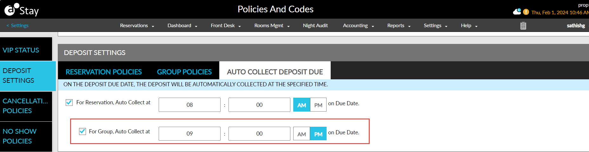Viewport: 589px width, 152px height.
Task: Select PM for Reservation auto collect
Action: tap(318, 105)
